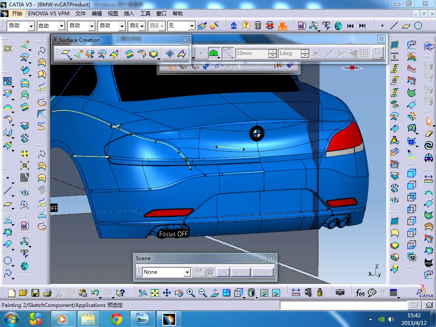Select the Circle tool in the top toolbar
The image size is (436, 327).
(418, 26)
